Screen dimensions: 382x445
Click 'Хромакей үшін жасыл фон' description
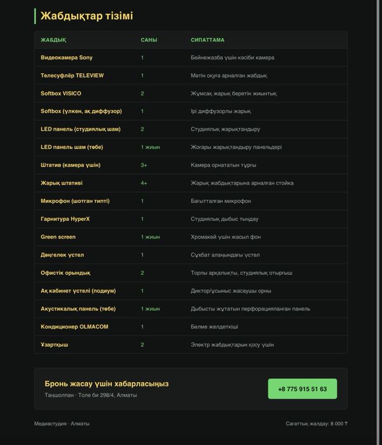pos(226,237)
